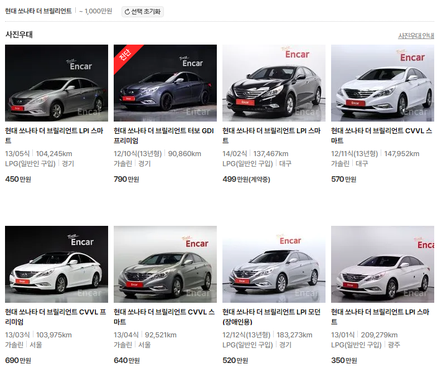Click the 147,952km mileage text
437x387 pixels.
tap(401, 154)
